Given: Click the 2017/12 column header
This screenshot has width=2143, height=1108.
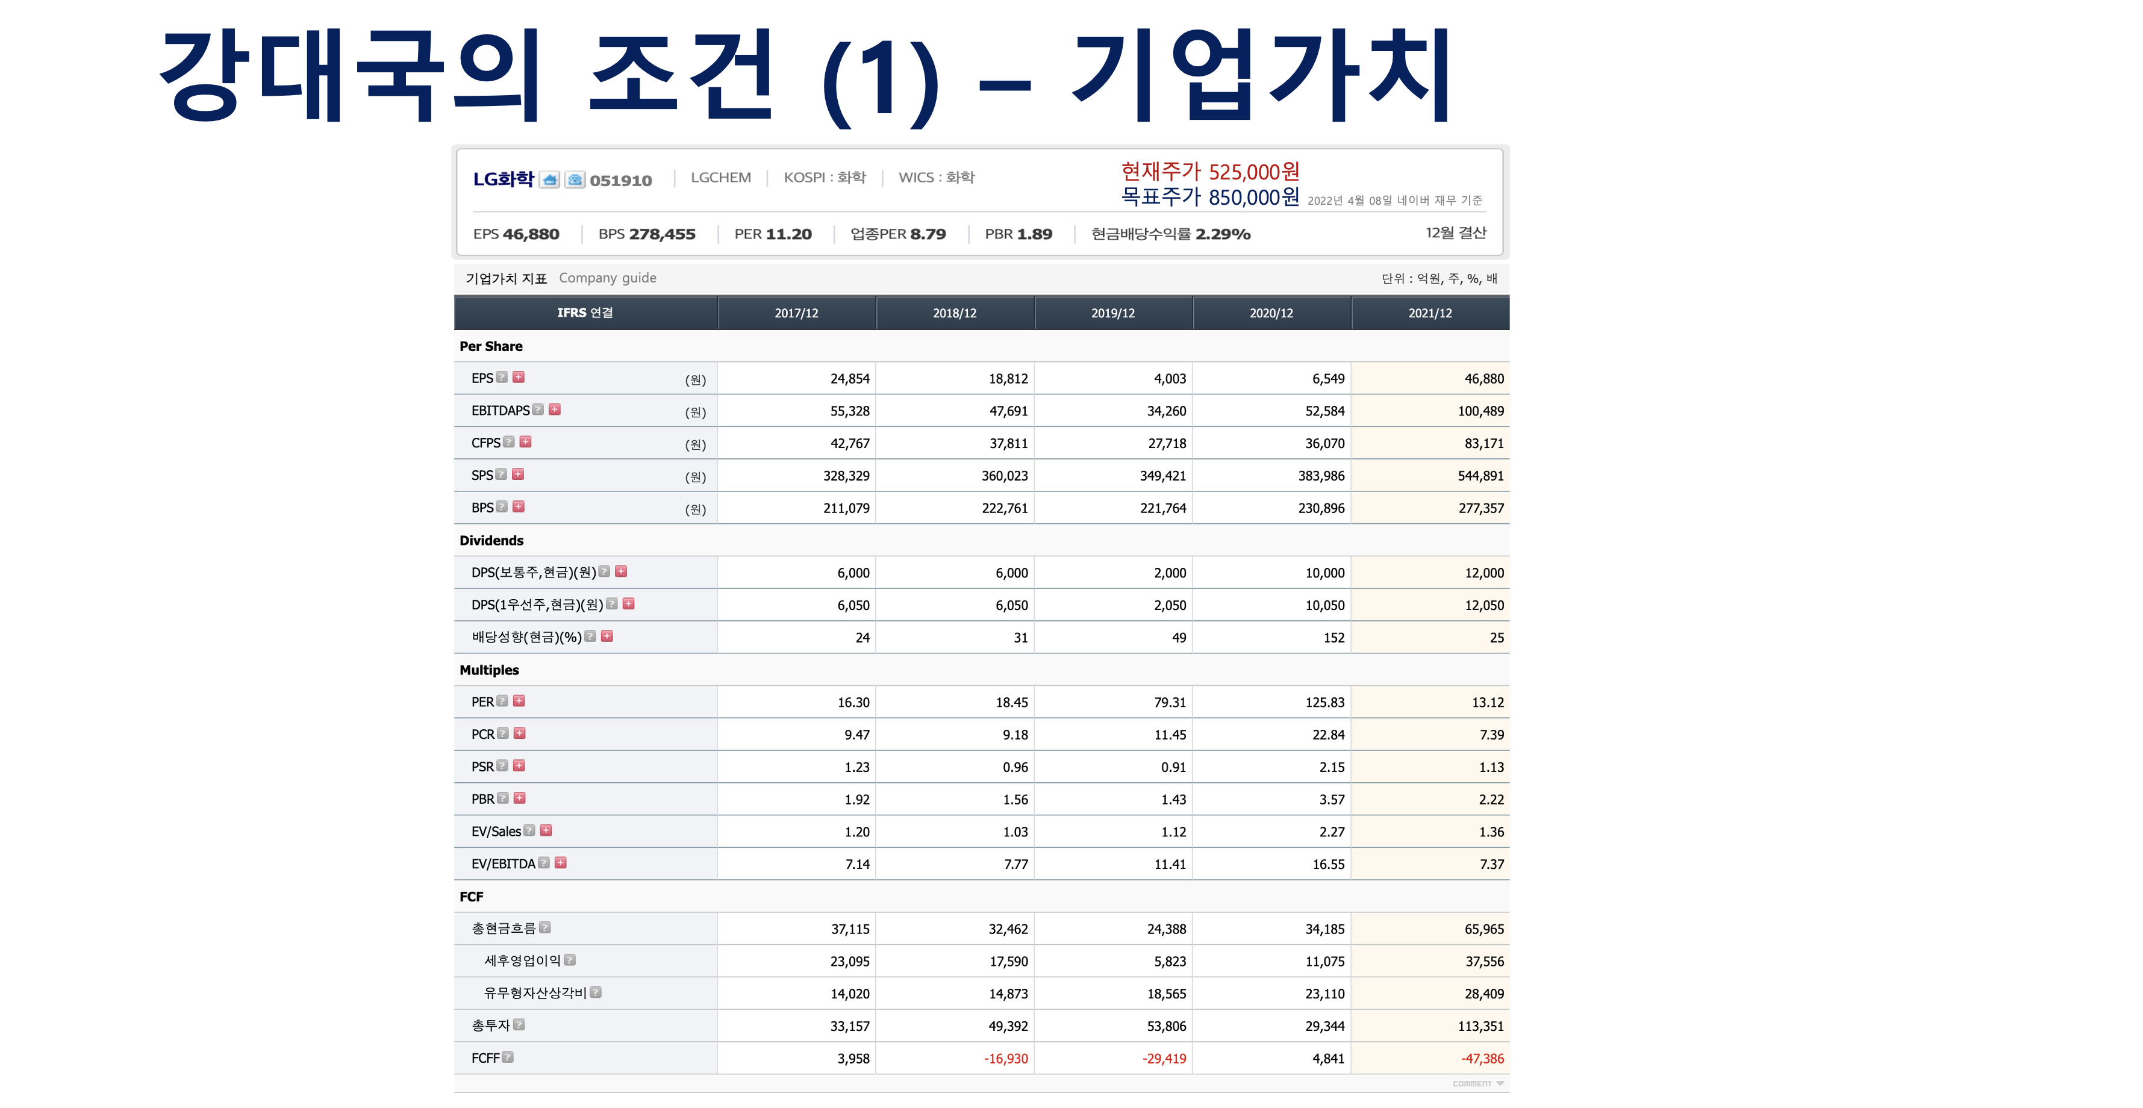Looking at the screenshot, I should (x=796, y=314).
